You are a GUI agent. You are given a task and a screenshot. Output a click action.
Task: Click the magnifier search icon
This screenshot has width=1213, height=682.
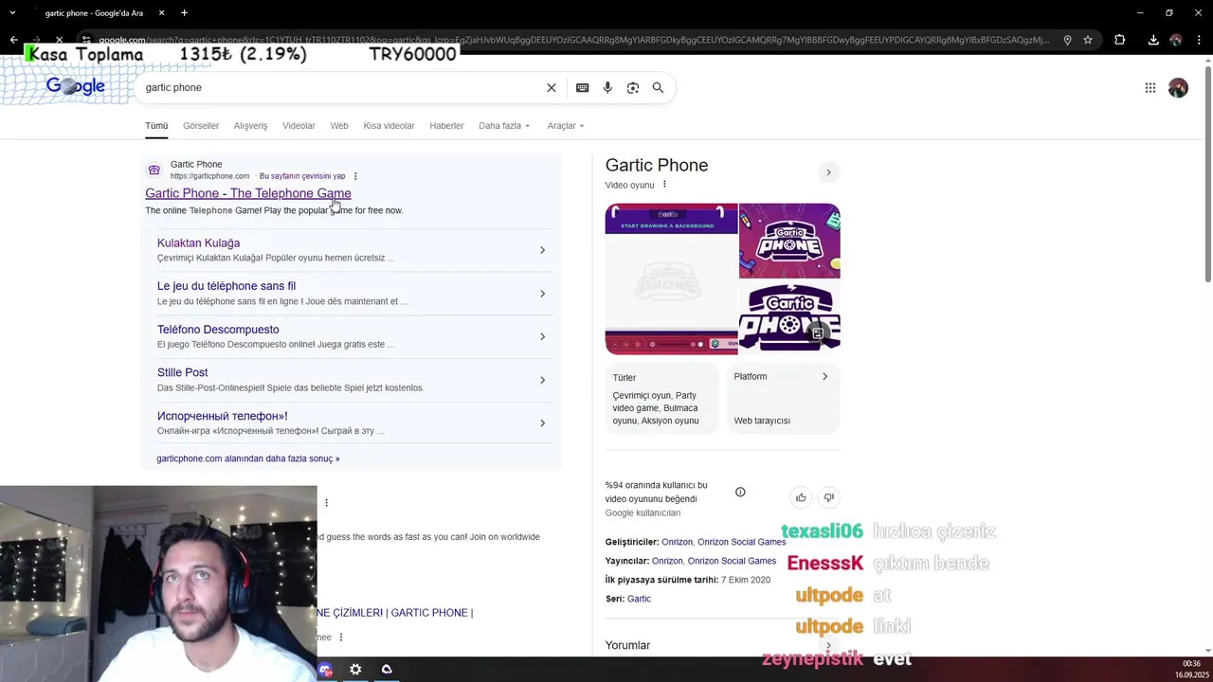point(658,88)
